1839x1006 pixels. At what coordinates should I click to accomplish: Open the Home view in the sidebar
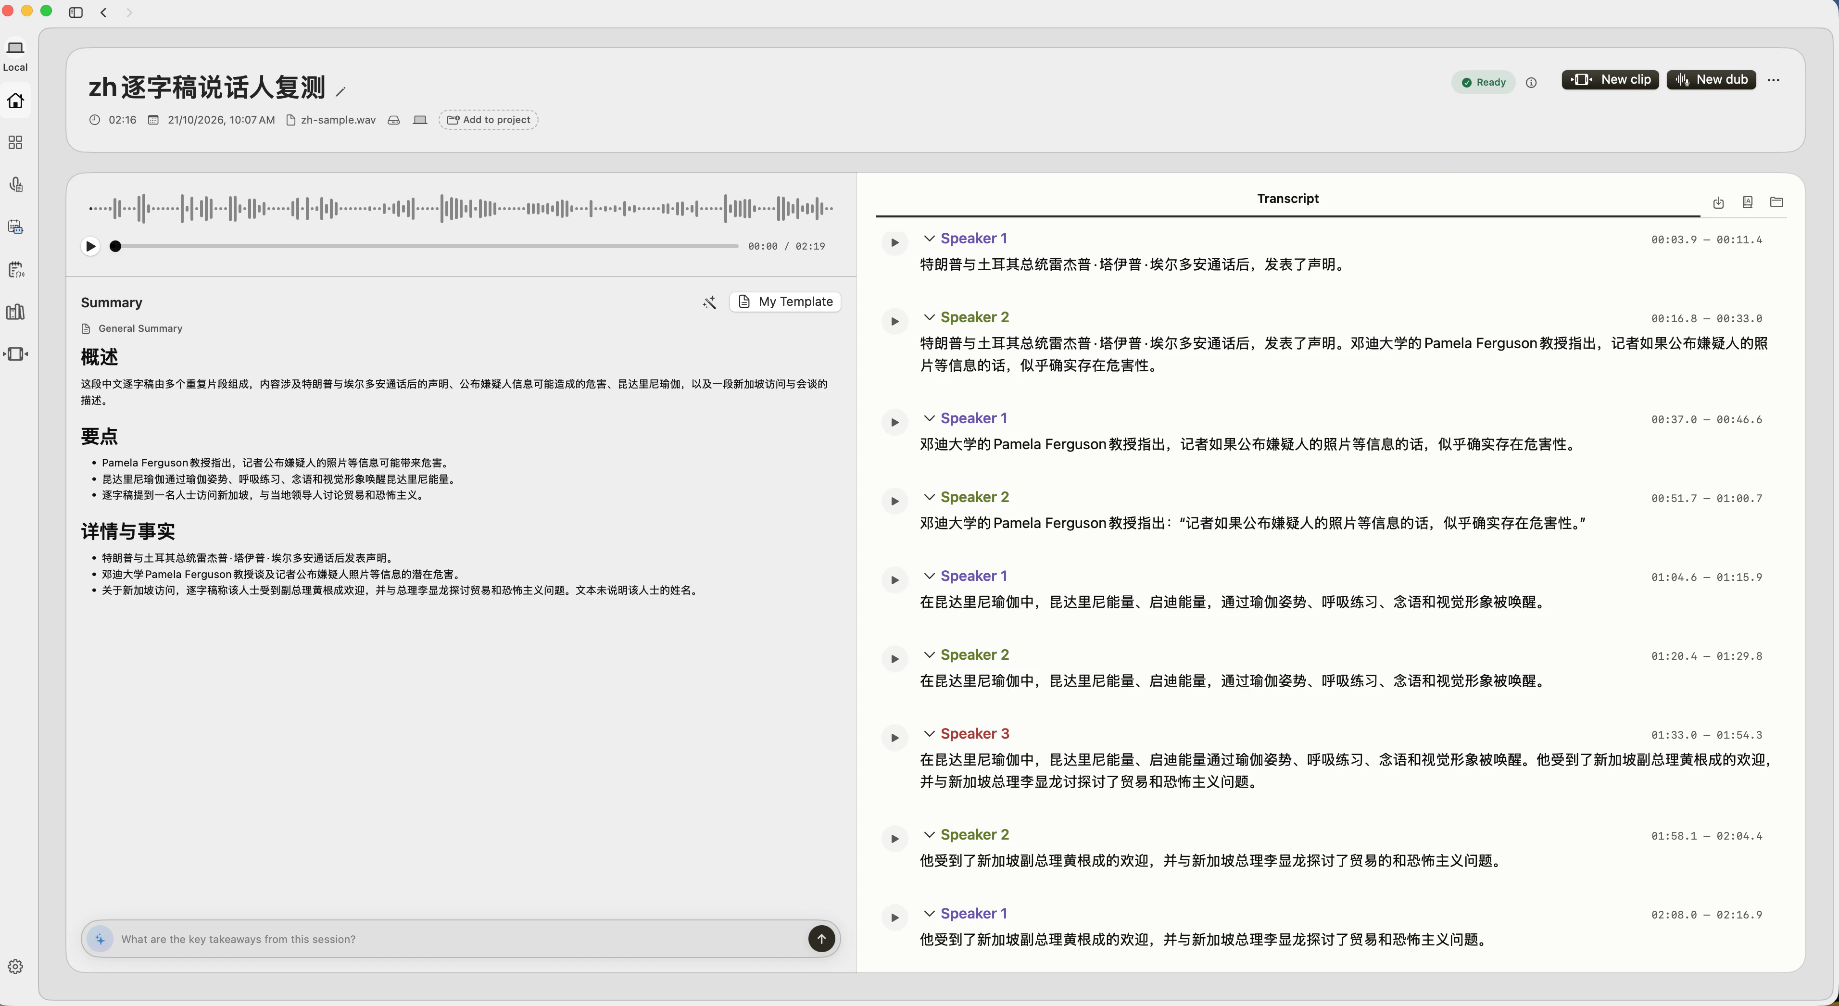point(15,101)
